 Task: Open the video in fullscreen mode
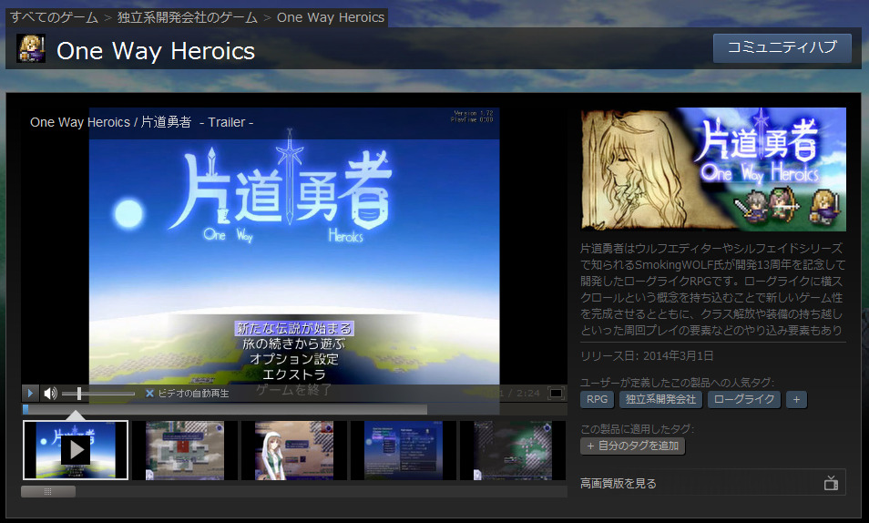(x=556, y=394)
